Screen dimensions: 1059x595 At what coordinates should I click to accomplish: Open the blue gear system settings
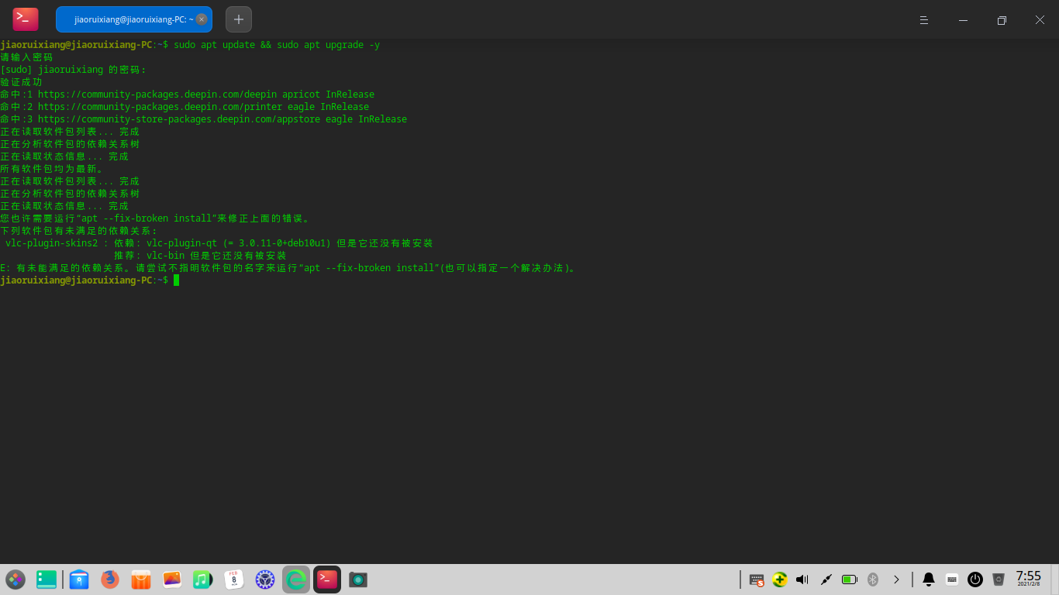[265, 580]
